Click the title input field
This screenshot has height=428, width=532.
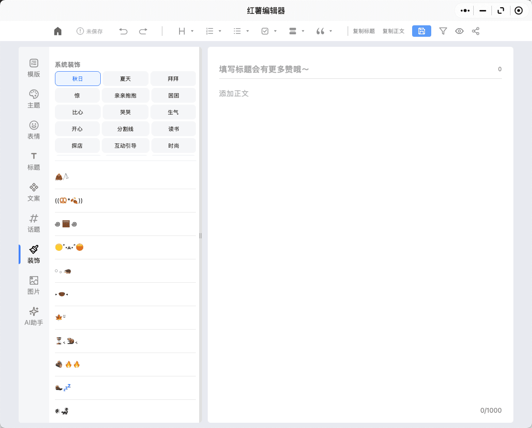[x=353, y=69]
